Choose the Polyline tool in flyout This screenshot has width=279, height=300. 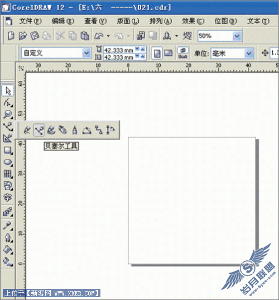[x=75, y=130]
